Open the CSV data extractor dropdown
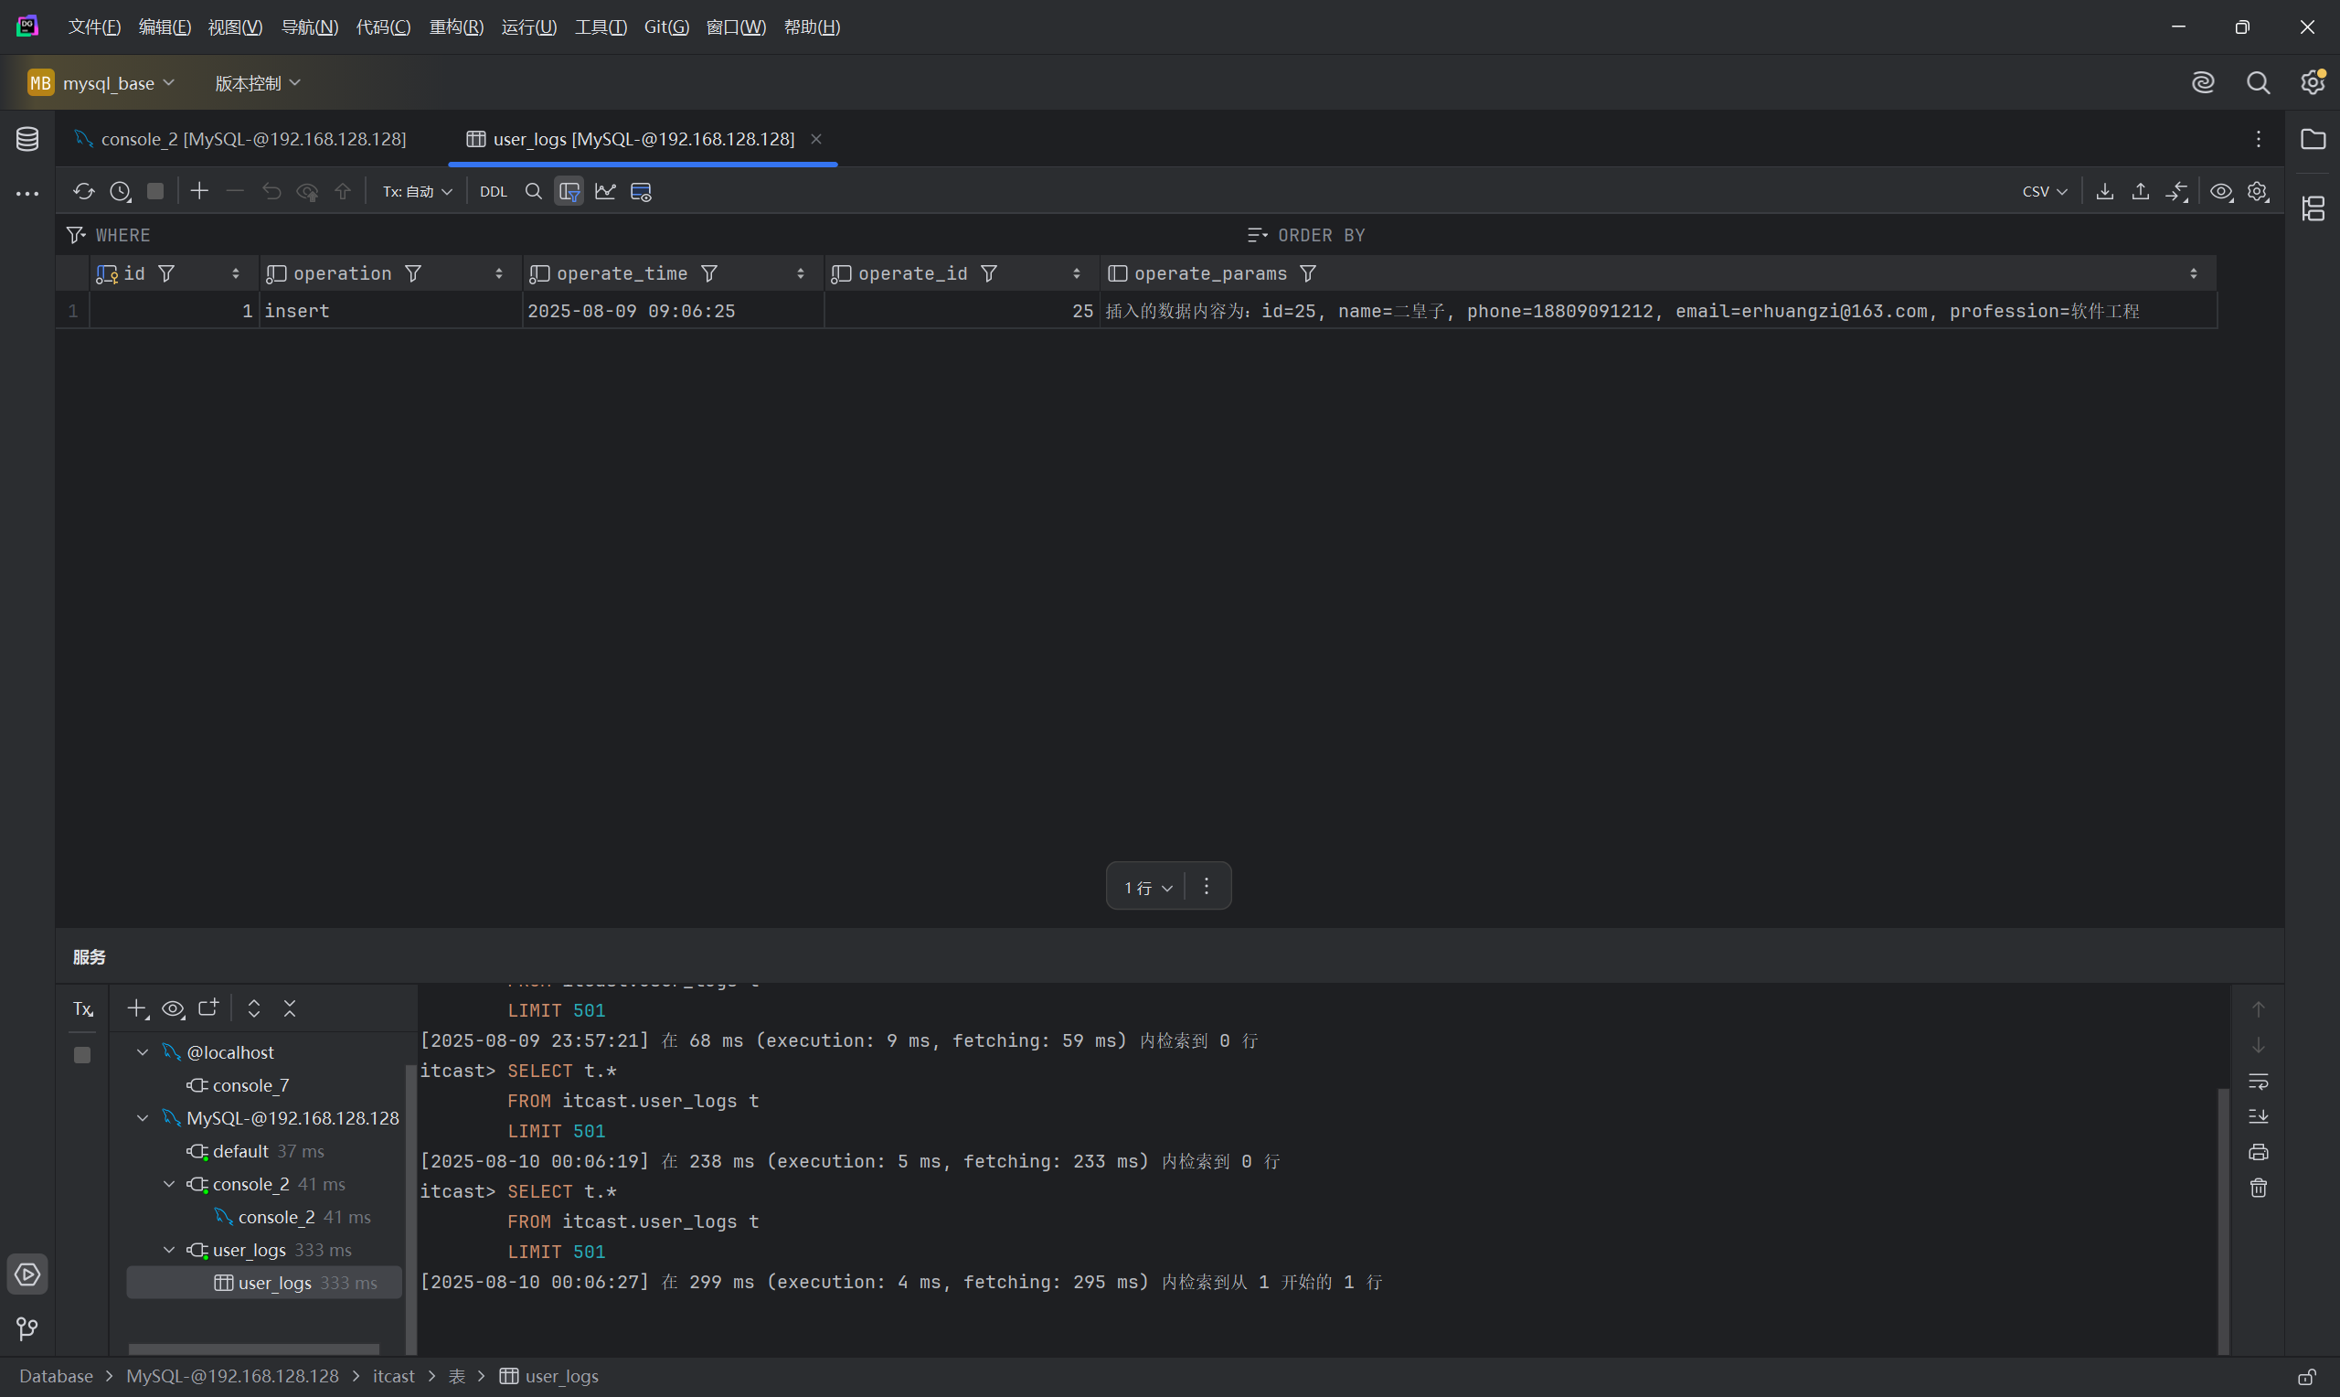 tap(2045, 192)
